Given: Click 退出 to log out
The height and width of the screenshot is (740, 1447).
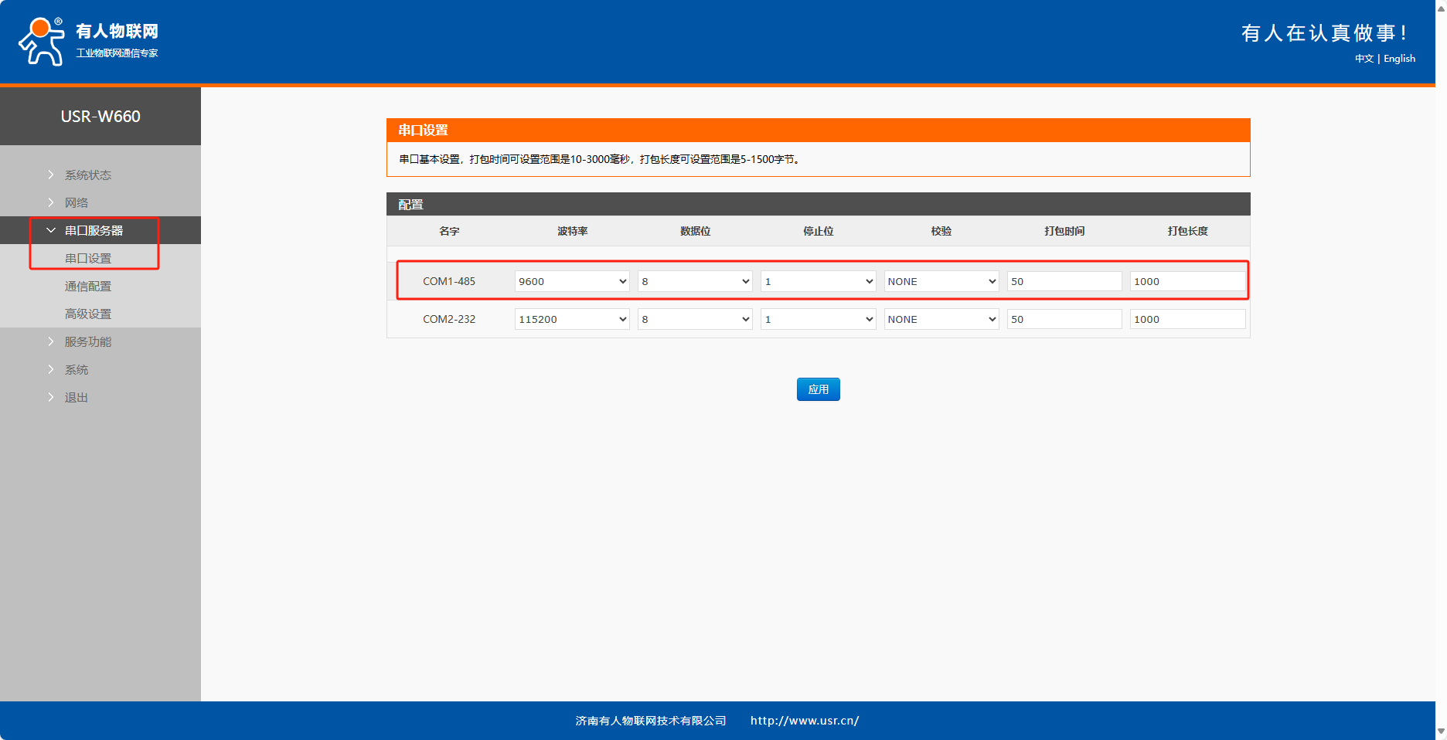Looking at the screenshot, I should click(76, 398).
